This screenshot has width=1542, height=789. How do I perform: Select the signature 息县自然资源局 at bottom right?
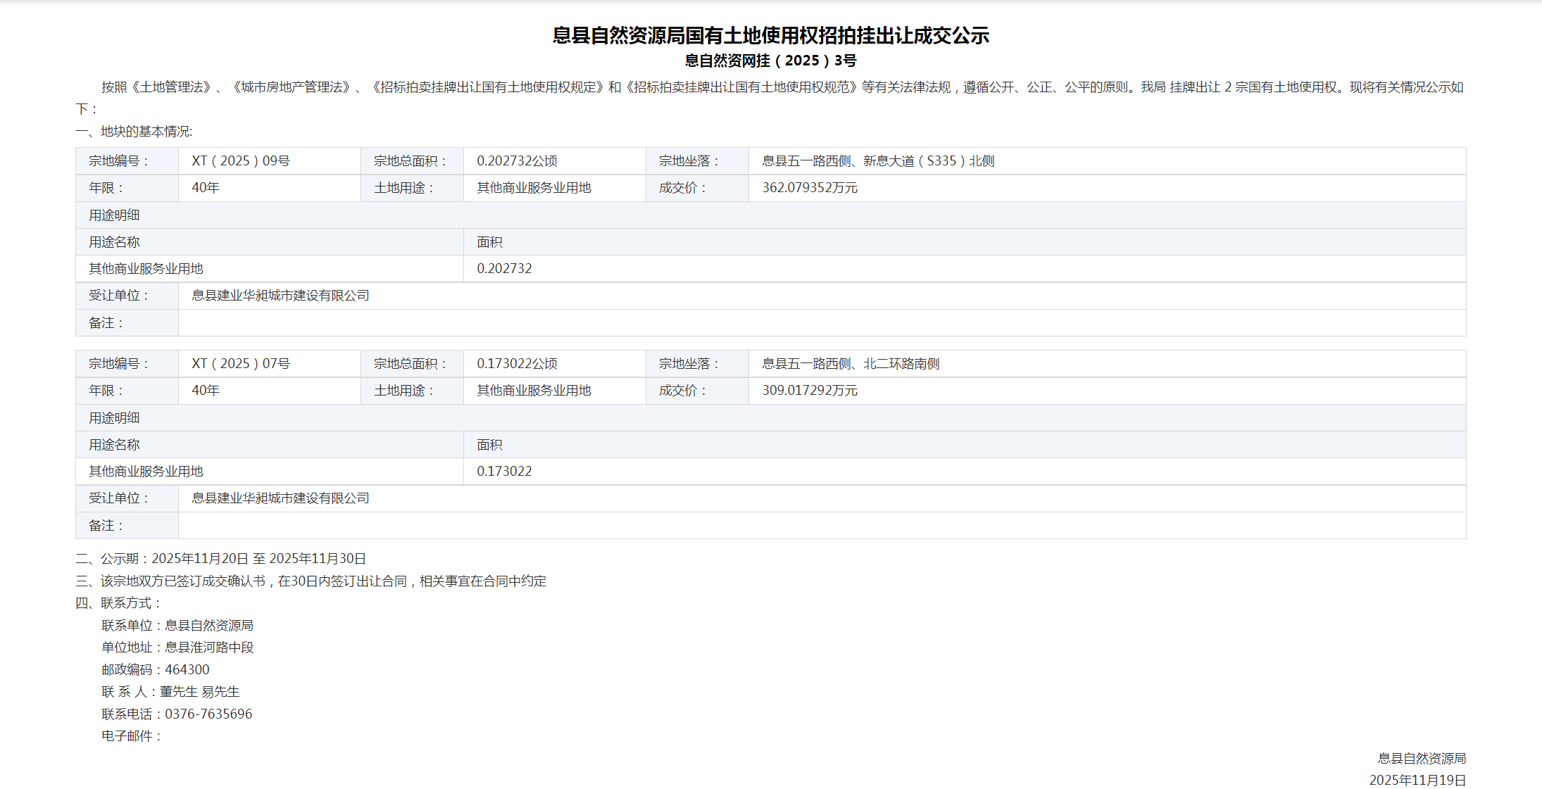point(1422,759)
